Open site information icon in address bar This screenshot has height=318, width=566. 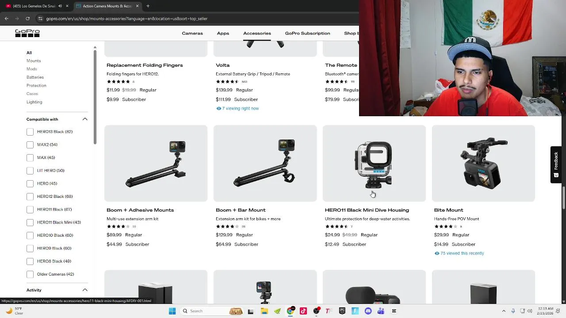point(40,19)
